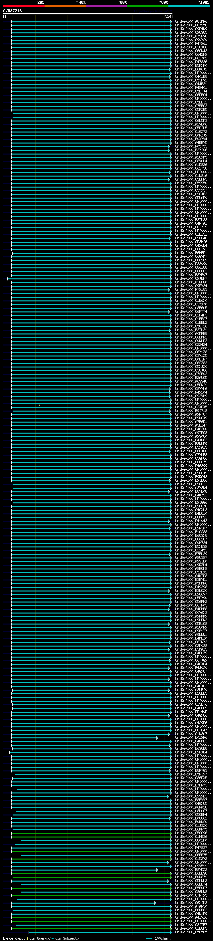Screen dimensions: 213x941
Task: Select the UniRef100_Q4N1P9 label
Action: tap(191, 914)
